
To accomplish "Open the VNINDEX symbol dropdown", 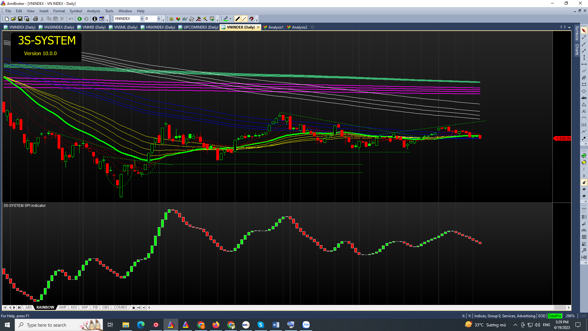I will click(x=142, y=19).
